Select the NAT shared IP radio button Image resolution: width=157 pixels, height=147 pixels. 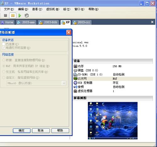[4, 66]
